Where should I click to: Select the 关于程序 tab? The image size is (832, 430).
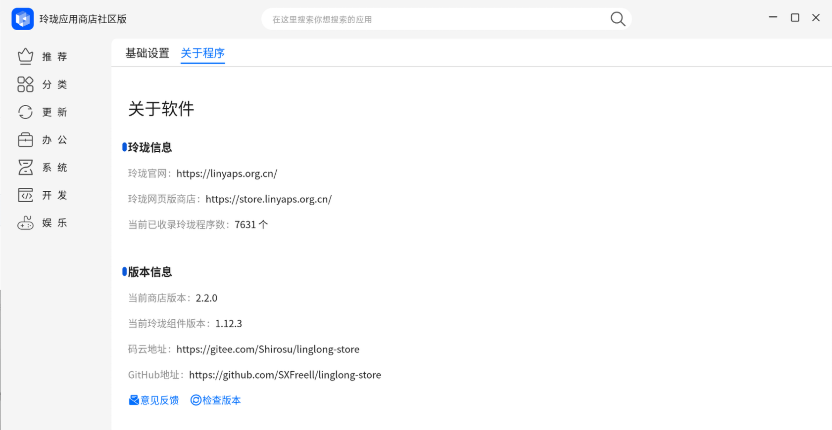[x=202, y=53]
